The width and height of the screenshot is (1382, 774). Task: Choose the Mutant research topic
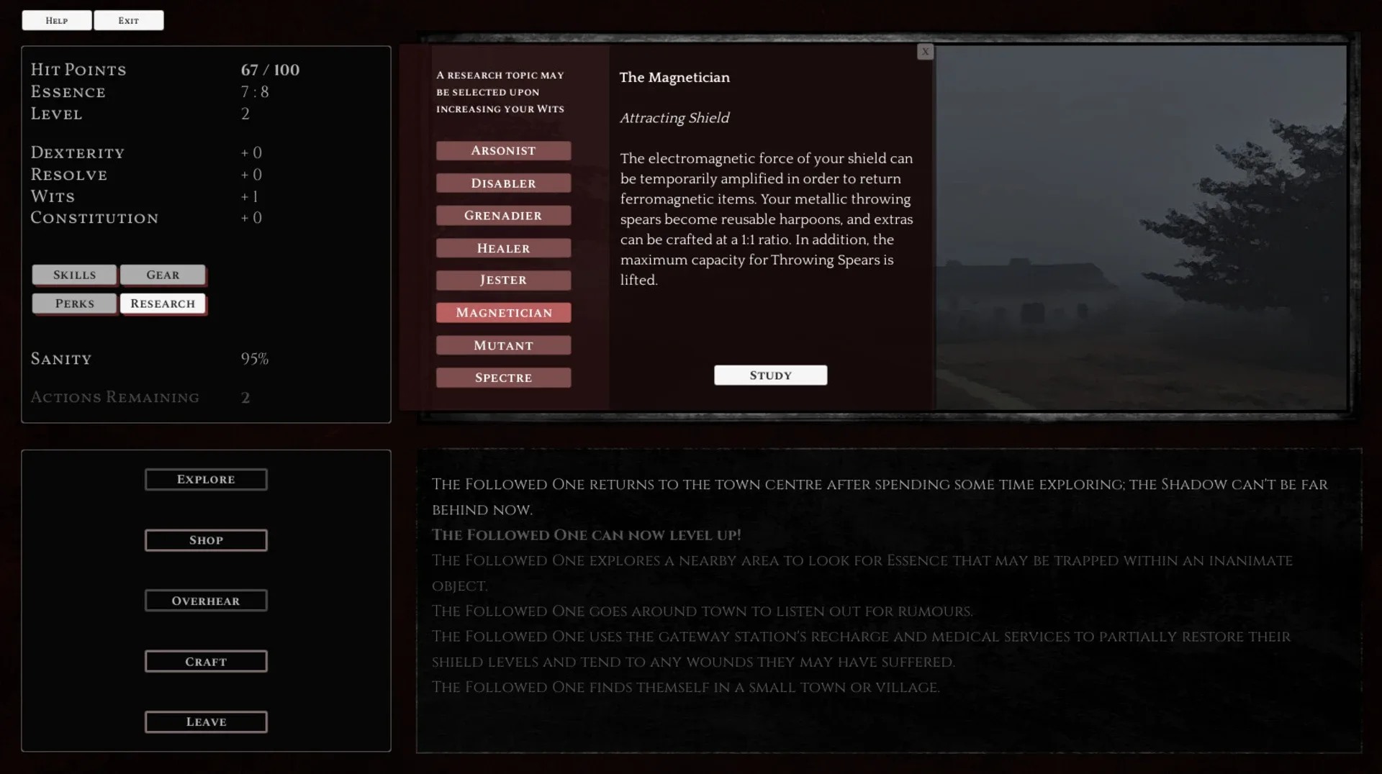503,345
